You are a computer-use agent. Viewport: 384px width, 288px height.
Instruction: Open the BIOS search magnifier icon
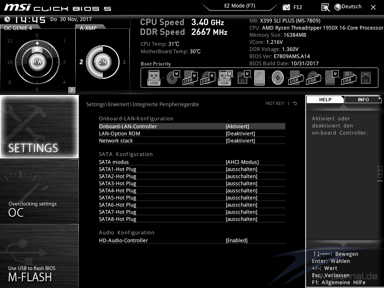[x=325, y=7]
